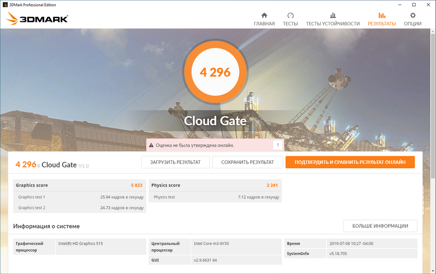Maximize the 3DMark window
The height and width of the screenshot is (274, 436).
point(414,4)
